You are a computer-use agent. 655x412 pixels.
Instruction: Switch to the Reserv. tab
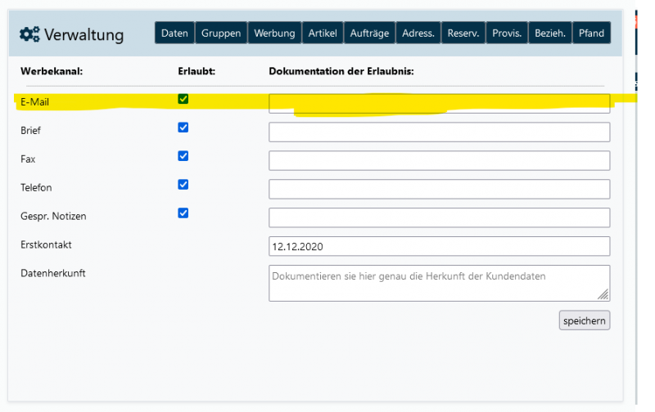coord(463,34)
